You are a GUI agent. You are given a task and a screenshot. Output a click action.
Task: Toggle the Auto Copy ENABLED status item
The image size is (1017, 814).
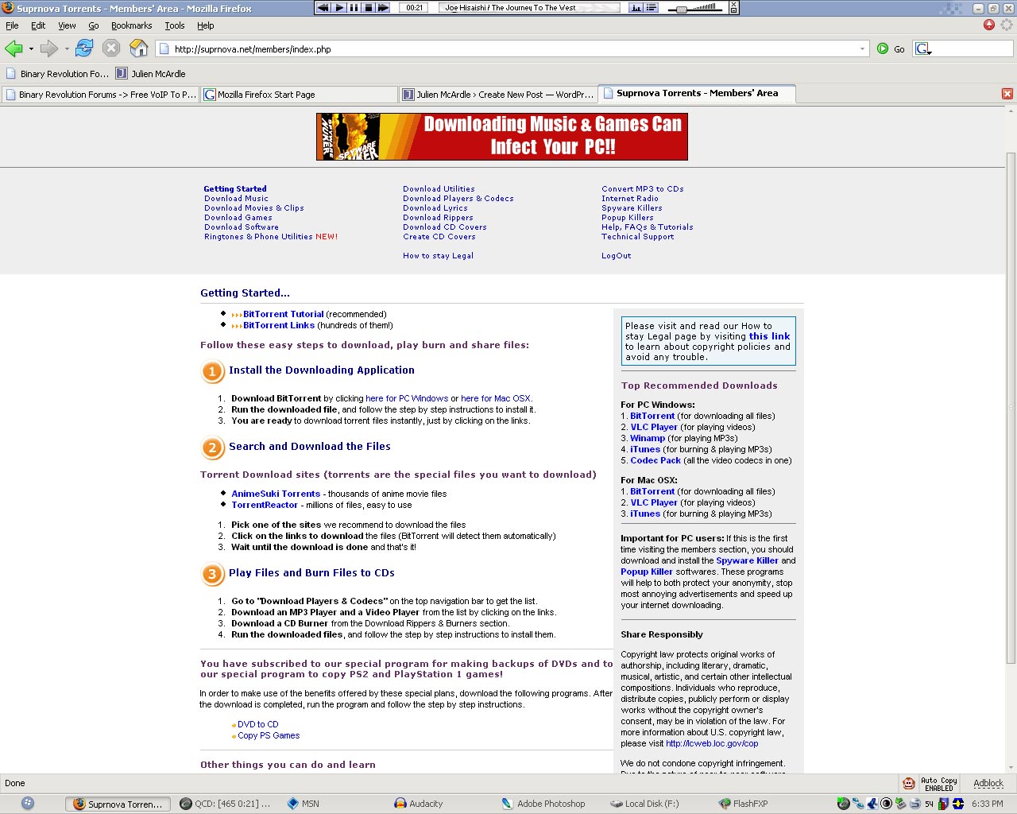tap(938, 784)
